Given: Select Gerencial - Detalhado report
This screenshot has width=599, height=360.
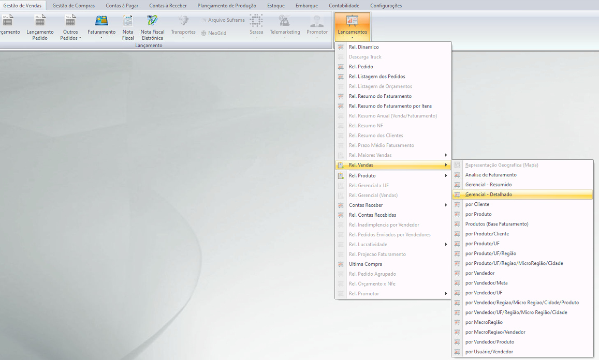Looking at the screenshot, I should [x=488, y=194].
